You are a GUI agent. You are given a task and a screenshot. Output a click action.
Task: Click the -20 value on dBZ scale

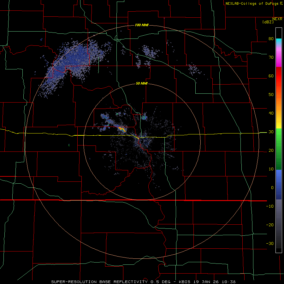(270, 225)
